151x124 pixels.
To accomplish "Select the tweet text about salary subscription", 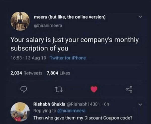I will click(x=74, y=44).
